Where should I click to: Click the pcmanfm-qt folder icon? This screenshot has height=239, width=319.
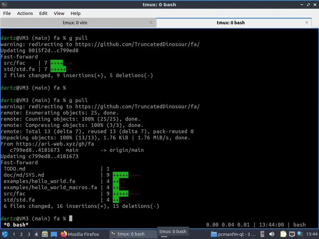point(214,234)
